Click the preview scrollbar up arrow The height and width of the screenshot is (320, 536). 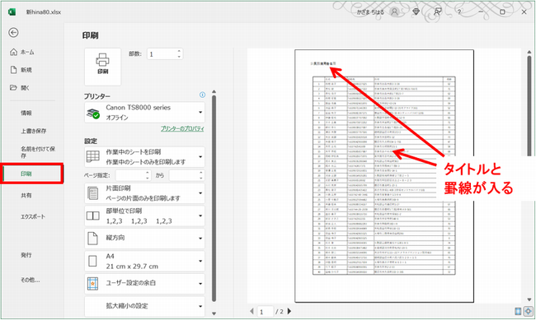pyautogui.click(x=529, y=52)
